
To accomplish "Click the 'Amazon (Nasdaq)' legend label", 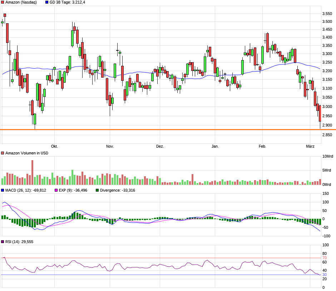I will coord(21,3).
